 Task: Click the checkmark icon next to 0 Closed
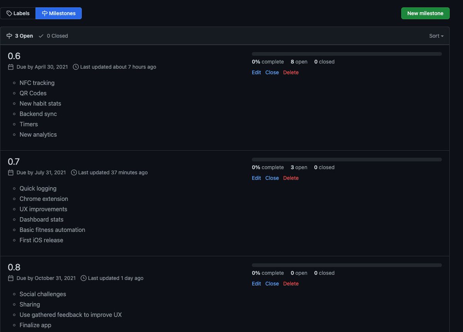click(x=41, y=36)
